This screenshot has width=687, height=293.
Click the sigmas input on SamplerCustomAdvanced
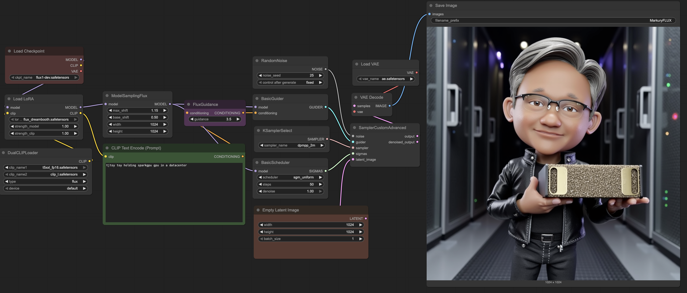(353, 154)
